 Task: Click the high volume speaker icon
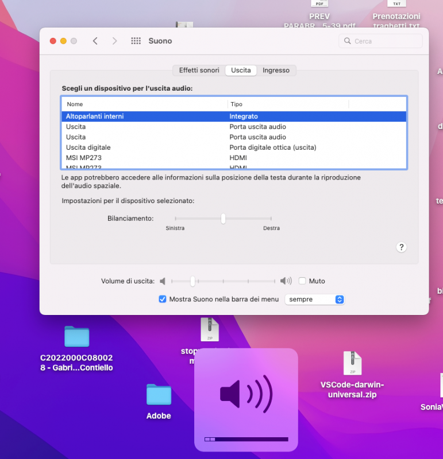pyautogui.click(x=286, y=281)
